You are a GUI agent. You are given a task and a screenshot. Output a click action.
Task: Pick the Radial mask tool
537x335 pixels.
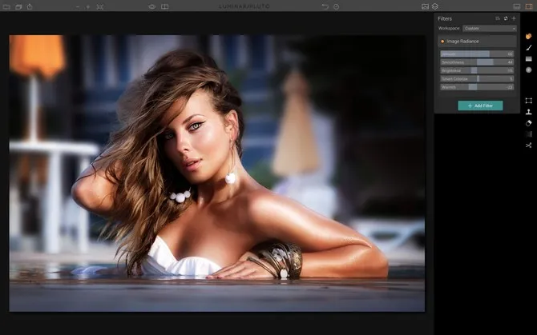(529, 70)
